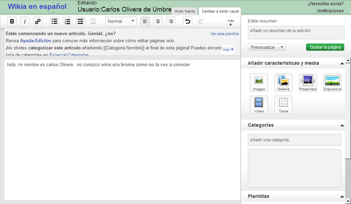The height and width of the screenshot is (204, 351).
Task: Add a Galería to the article
Action: 284,82
